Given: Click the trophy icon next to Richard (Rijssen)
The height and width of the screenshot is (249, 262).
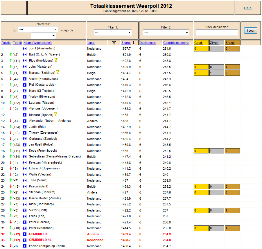Looking at the screenshot, I should [56, 114].
